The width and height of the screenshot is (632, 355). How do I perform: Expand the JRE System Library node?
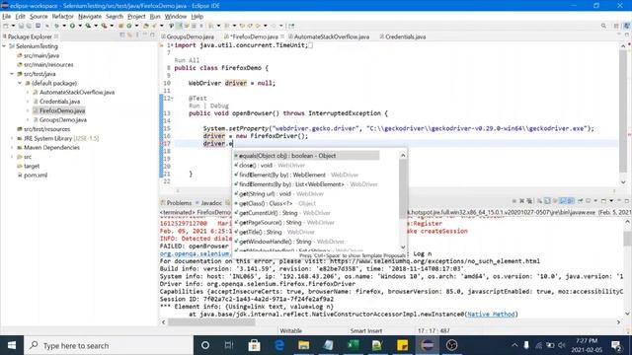click(x=12, y=138)
